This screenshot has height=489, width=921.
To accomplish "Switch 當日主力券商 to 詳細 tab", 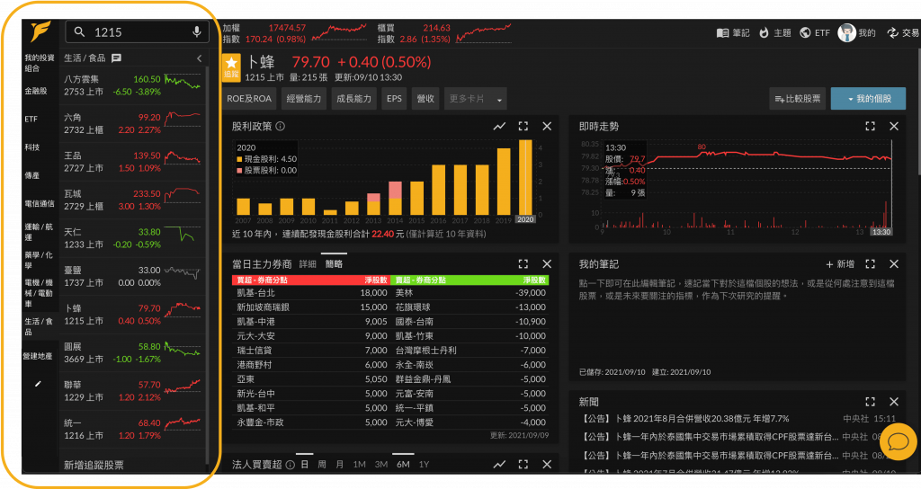I will pos(308,264).
